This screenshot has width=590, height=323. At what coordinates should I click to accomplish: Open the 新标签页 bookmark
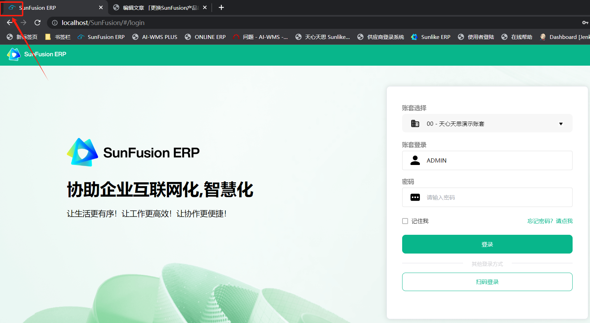pyautogui.click(x=22, y=37)
